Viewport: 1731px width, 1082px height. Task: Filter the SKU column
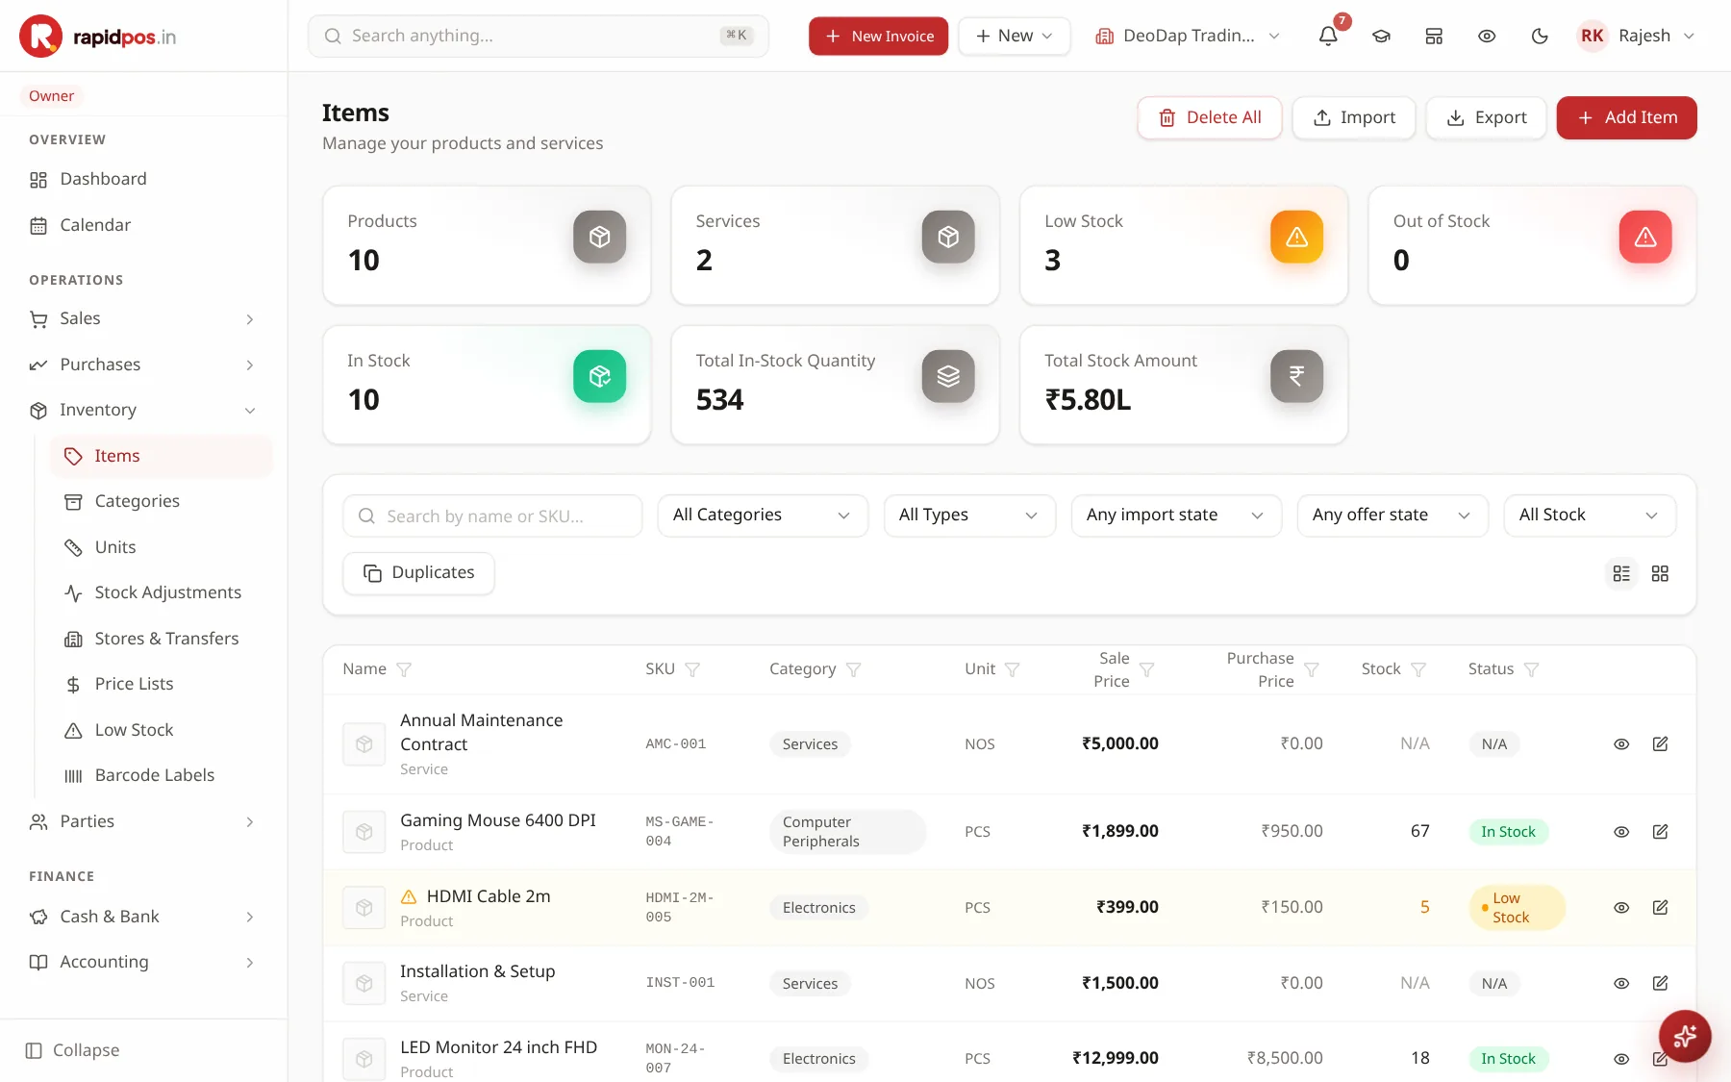point(692,669)
